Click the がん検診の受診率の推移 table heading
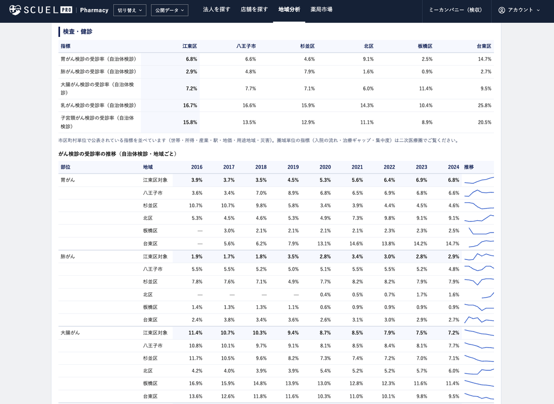This screenshot has width=554, height=404. pos(118,154)
